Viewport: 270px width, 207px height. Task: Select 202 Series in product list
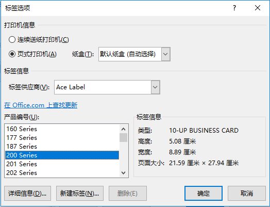point(62,173)
